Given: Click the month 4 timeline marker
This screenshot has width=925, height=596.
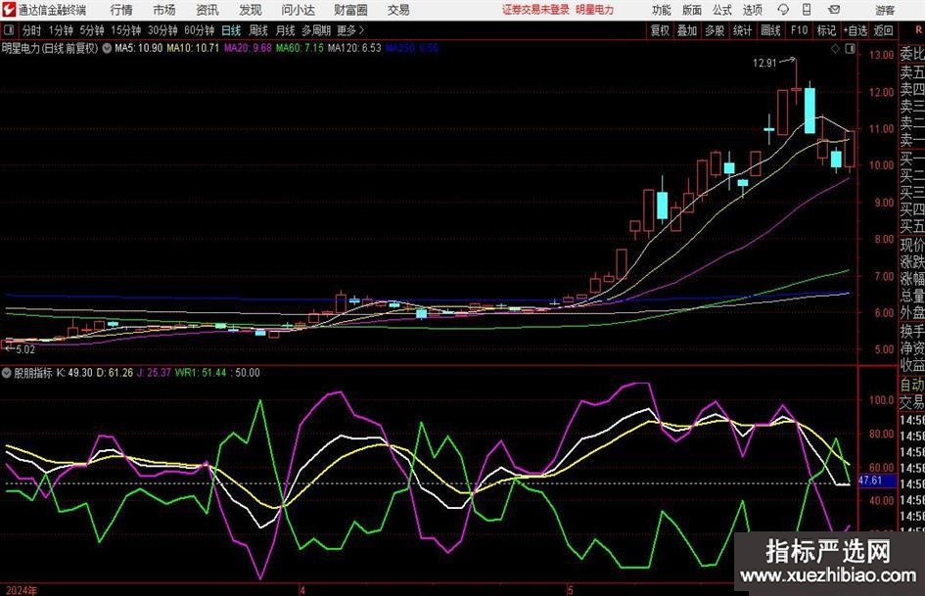Looking at the screenshot, I should [x=302, y=590].
